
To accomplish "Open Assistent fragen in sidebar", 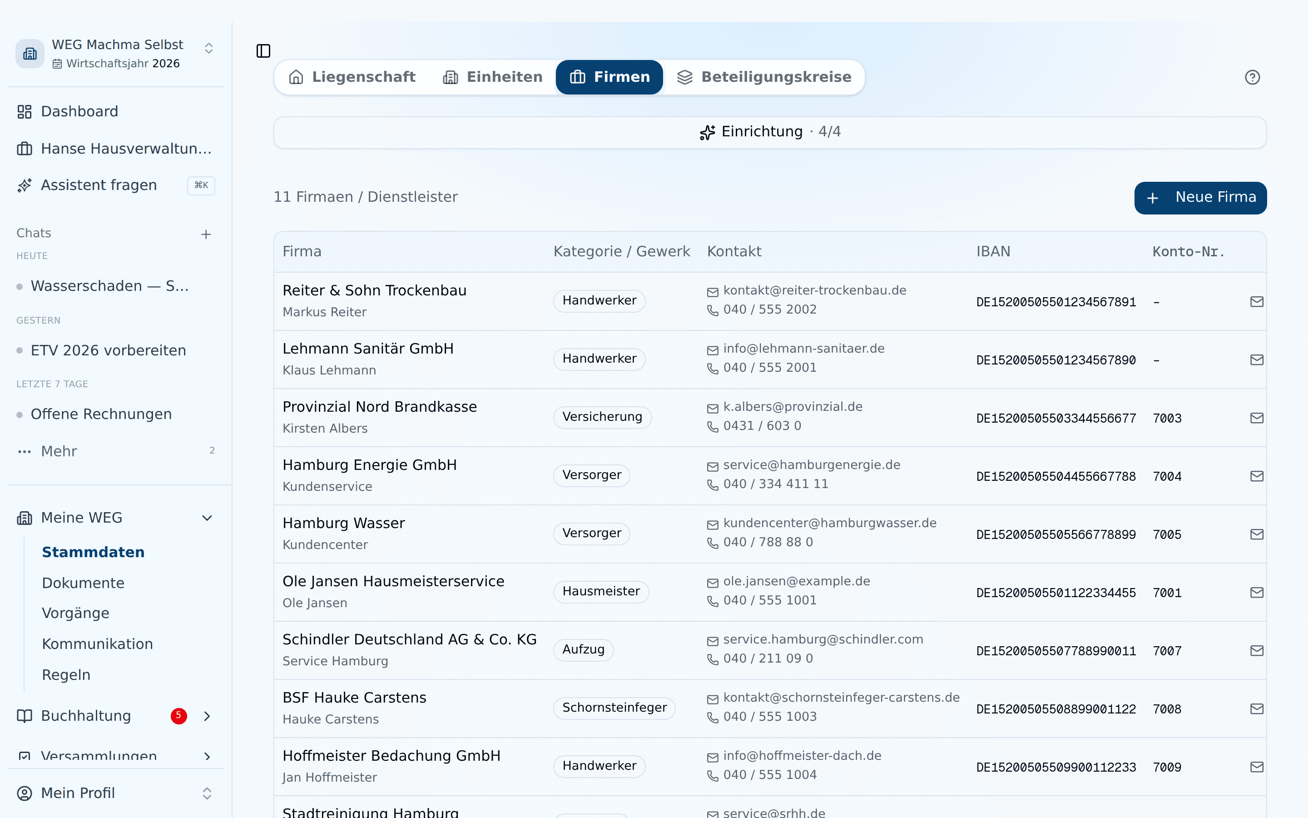I will [116, 185].
